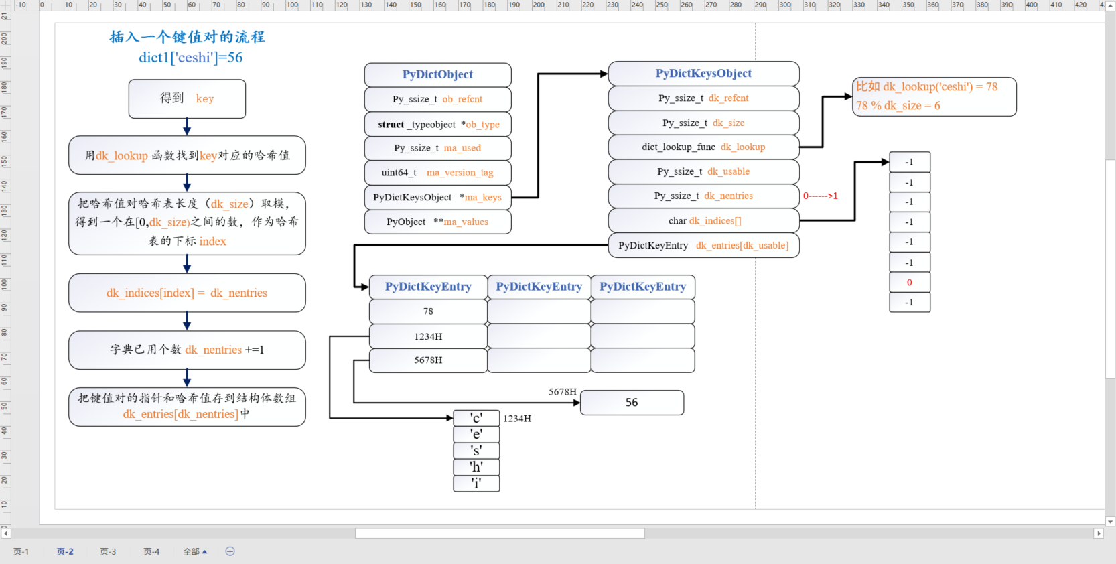Switch to page tab 页-3
The width and height of the screenshot is (1116, 564).
108,551
